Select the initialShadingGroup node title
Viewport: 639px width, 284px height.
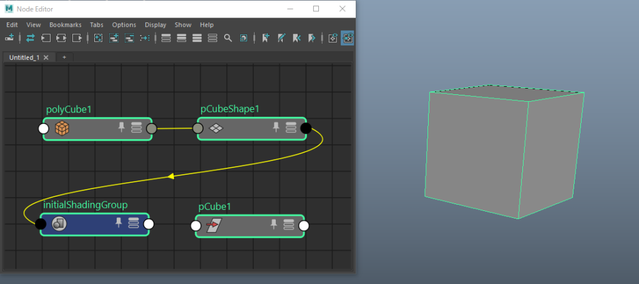point(85,205)
